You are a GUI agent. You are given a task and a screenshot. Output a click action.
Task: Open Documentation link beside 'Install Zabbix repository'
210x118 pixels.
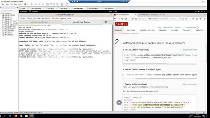point(190,50)
